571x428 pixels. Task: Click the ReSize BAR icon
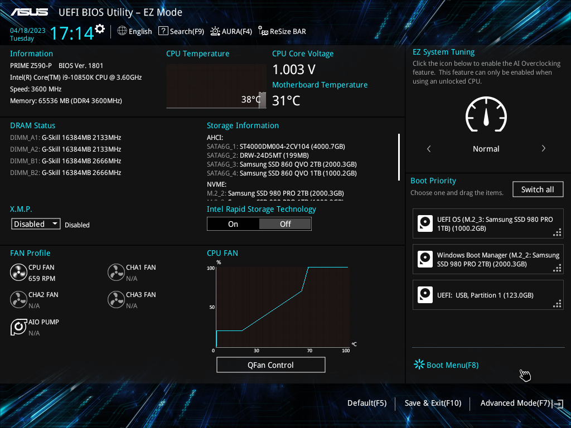pos(263,31)
